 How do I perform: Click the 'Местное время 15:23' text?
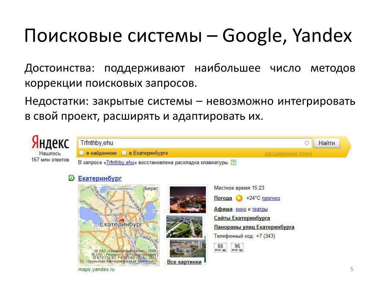click(239, 188)
